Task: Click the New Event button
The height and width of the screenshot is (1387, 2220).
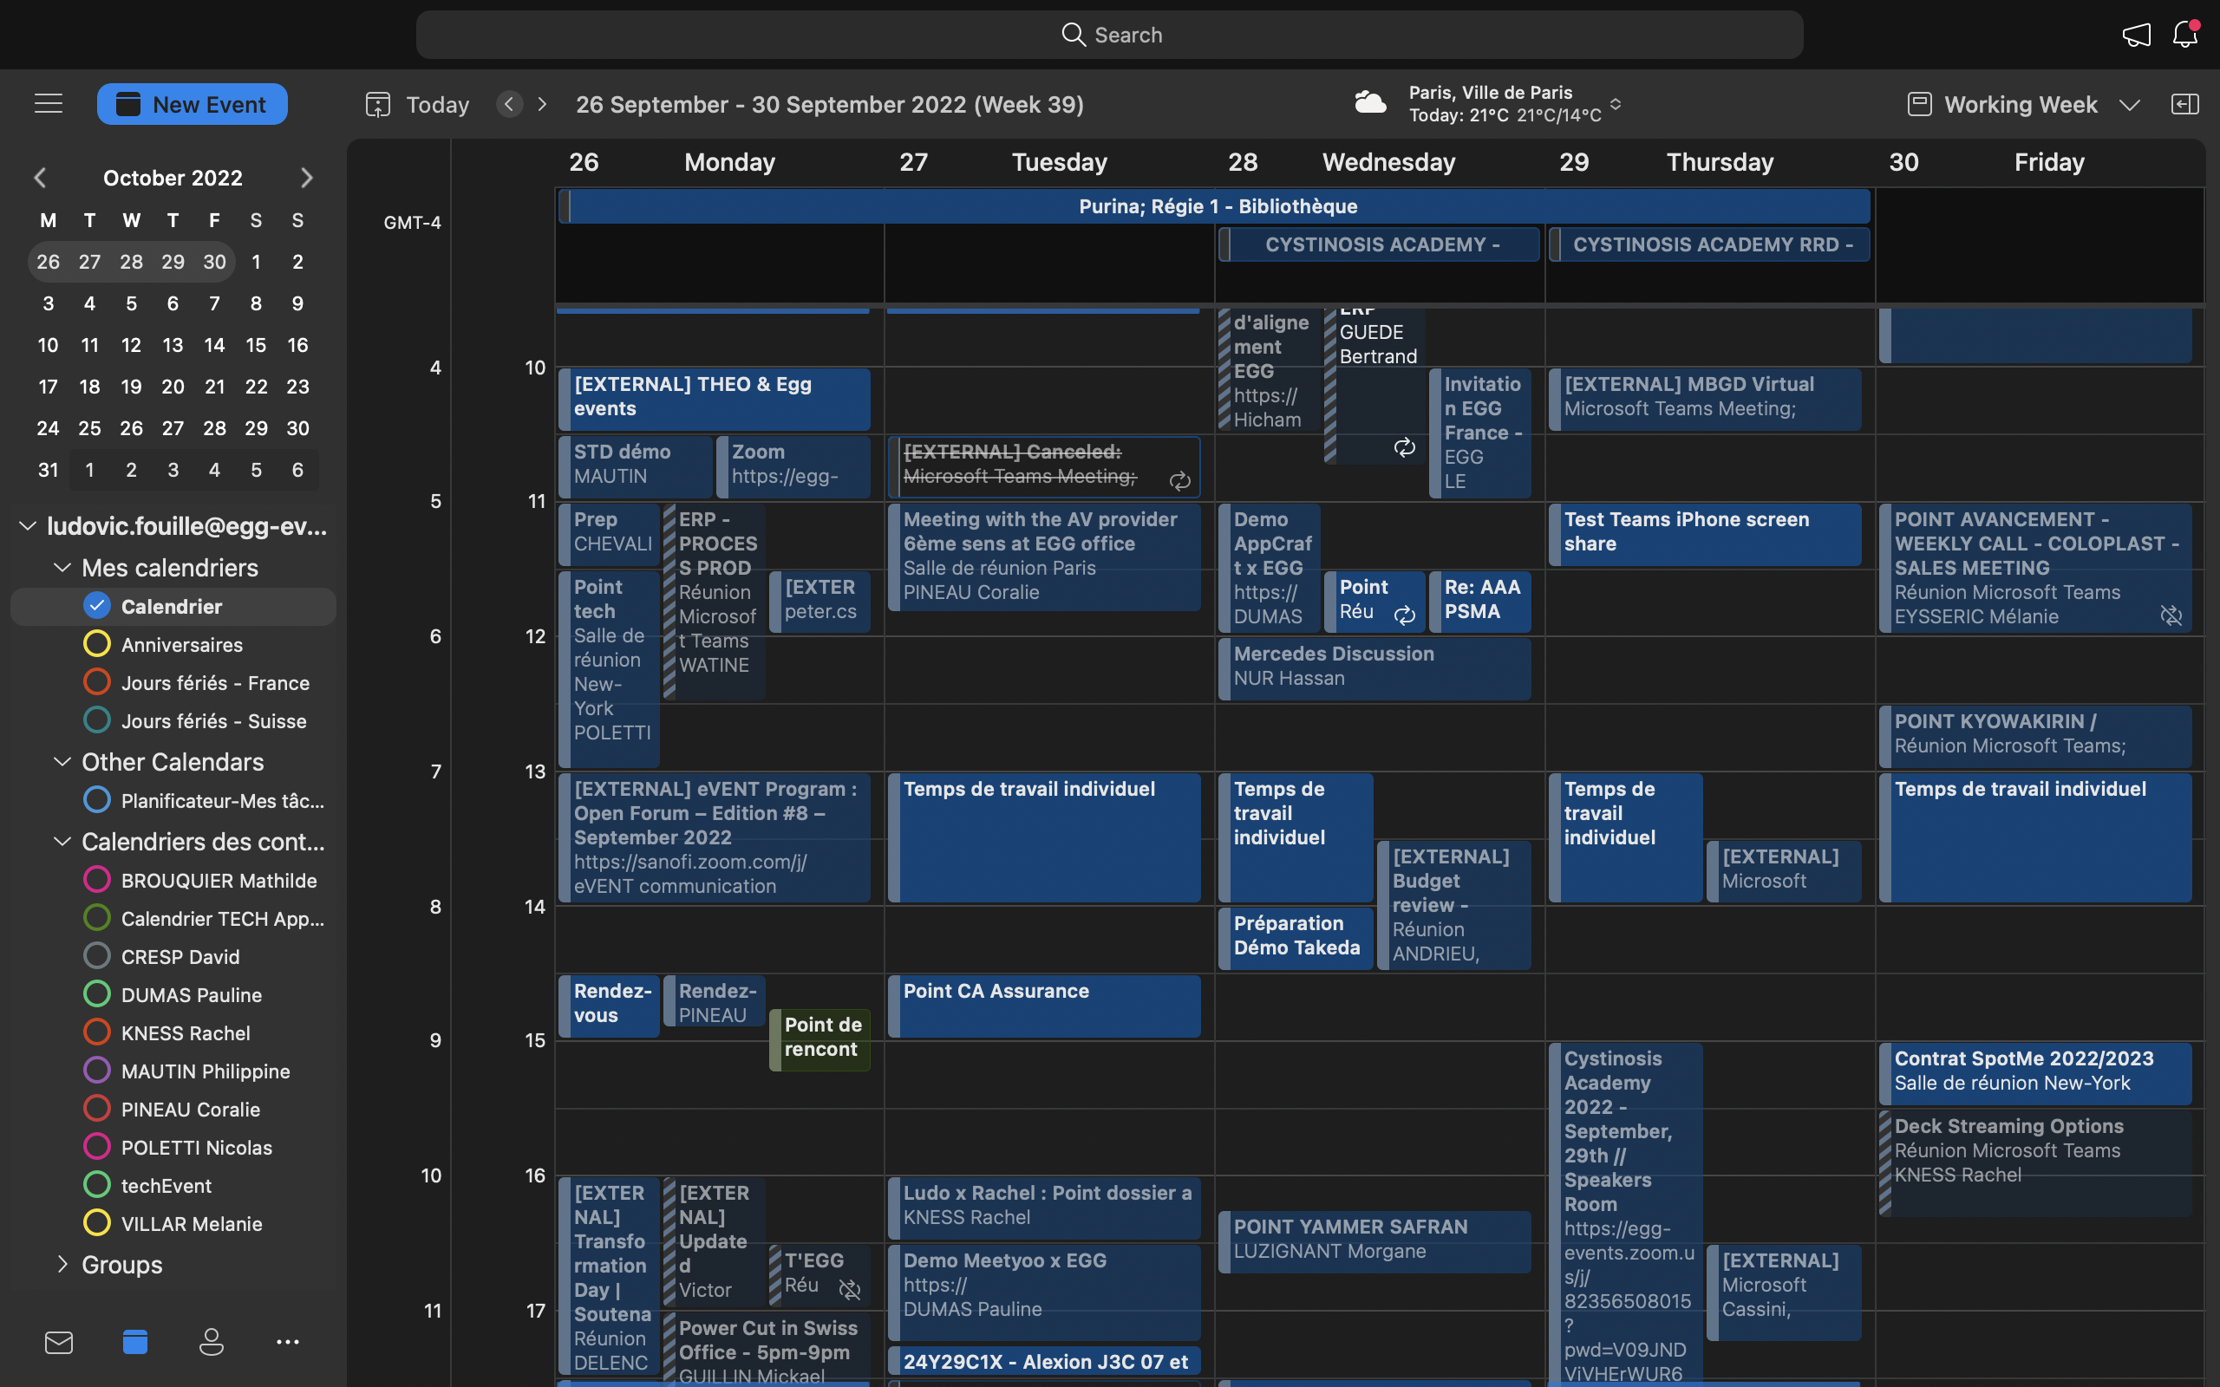Action: (193, 104)
